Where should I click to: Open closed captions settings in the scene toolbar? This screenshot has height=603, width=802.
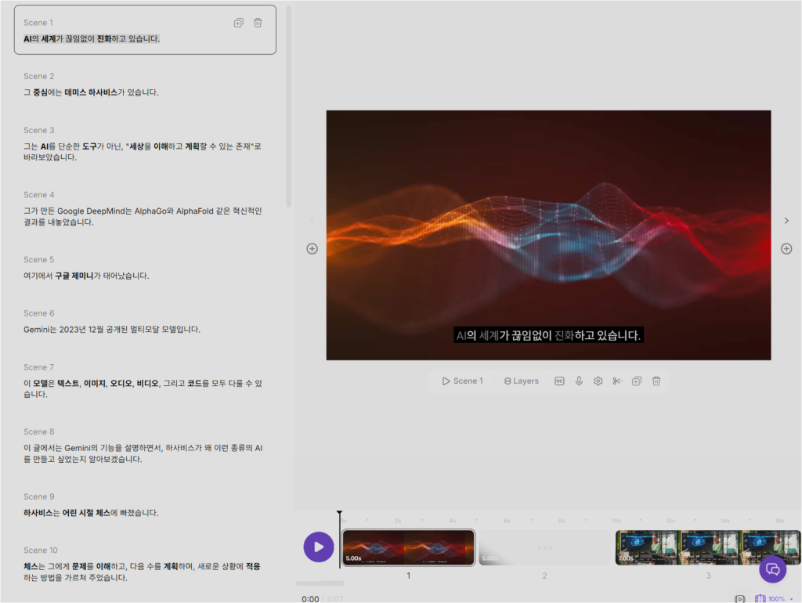point(559,381)
